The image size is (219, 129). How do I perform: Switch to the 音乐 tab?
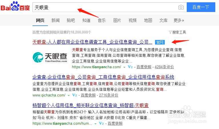coord(102,20)
